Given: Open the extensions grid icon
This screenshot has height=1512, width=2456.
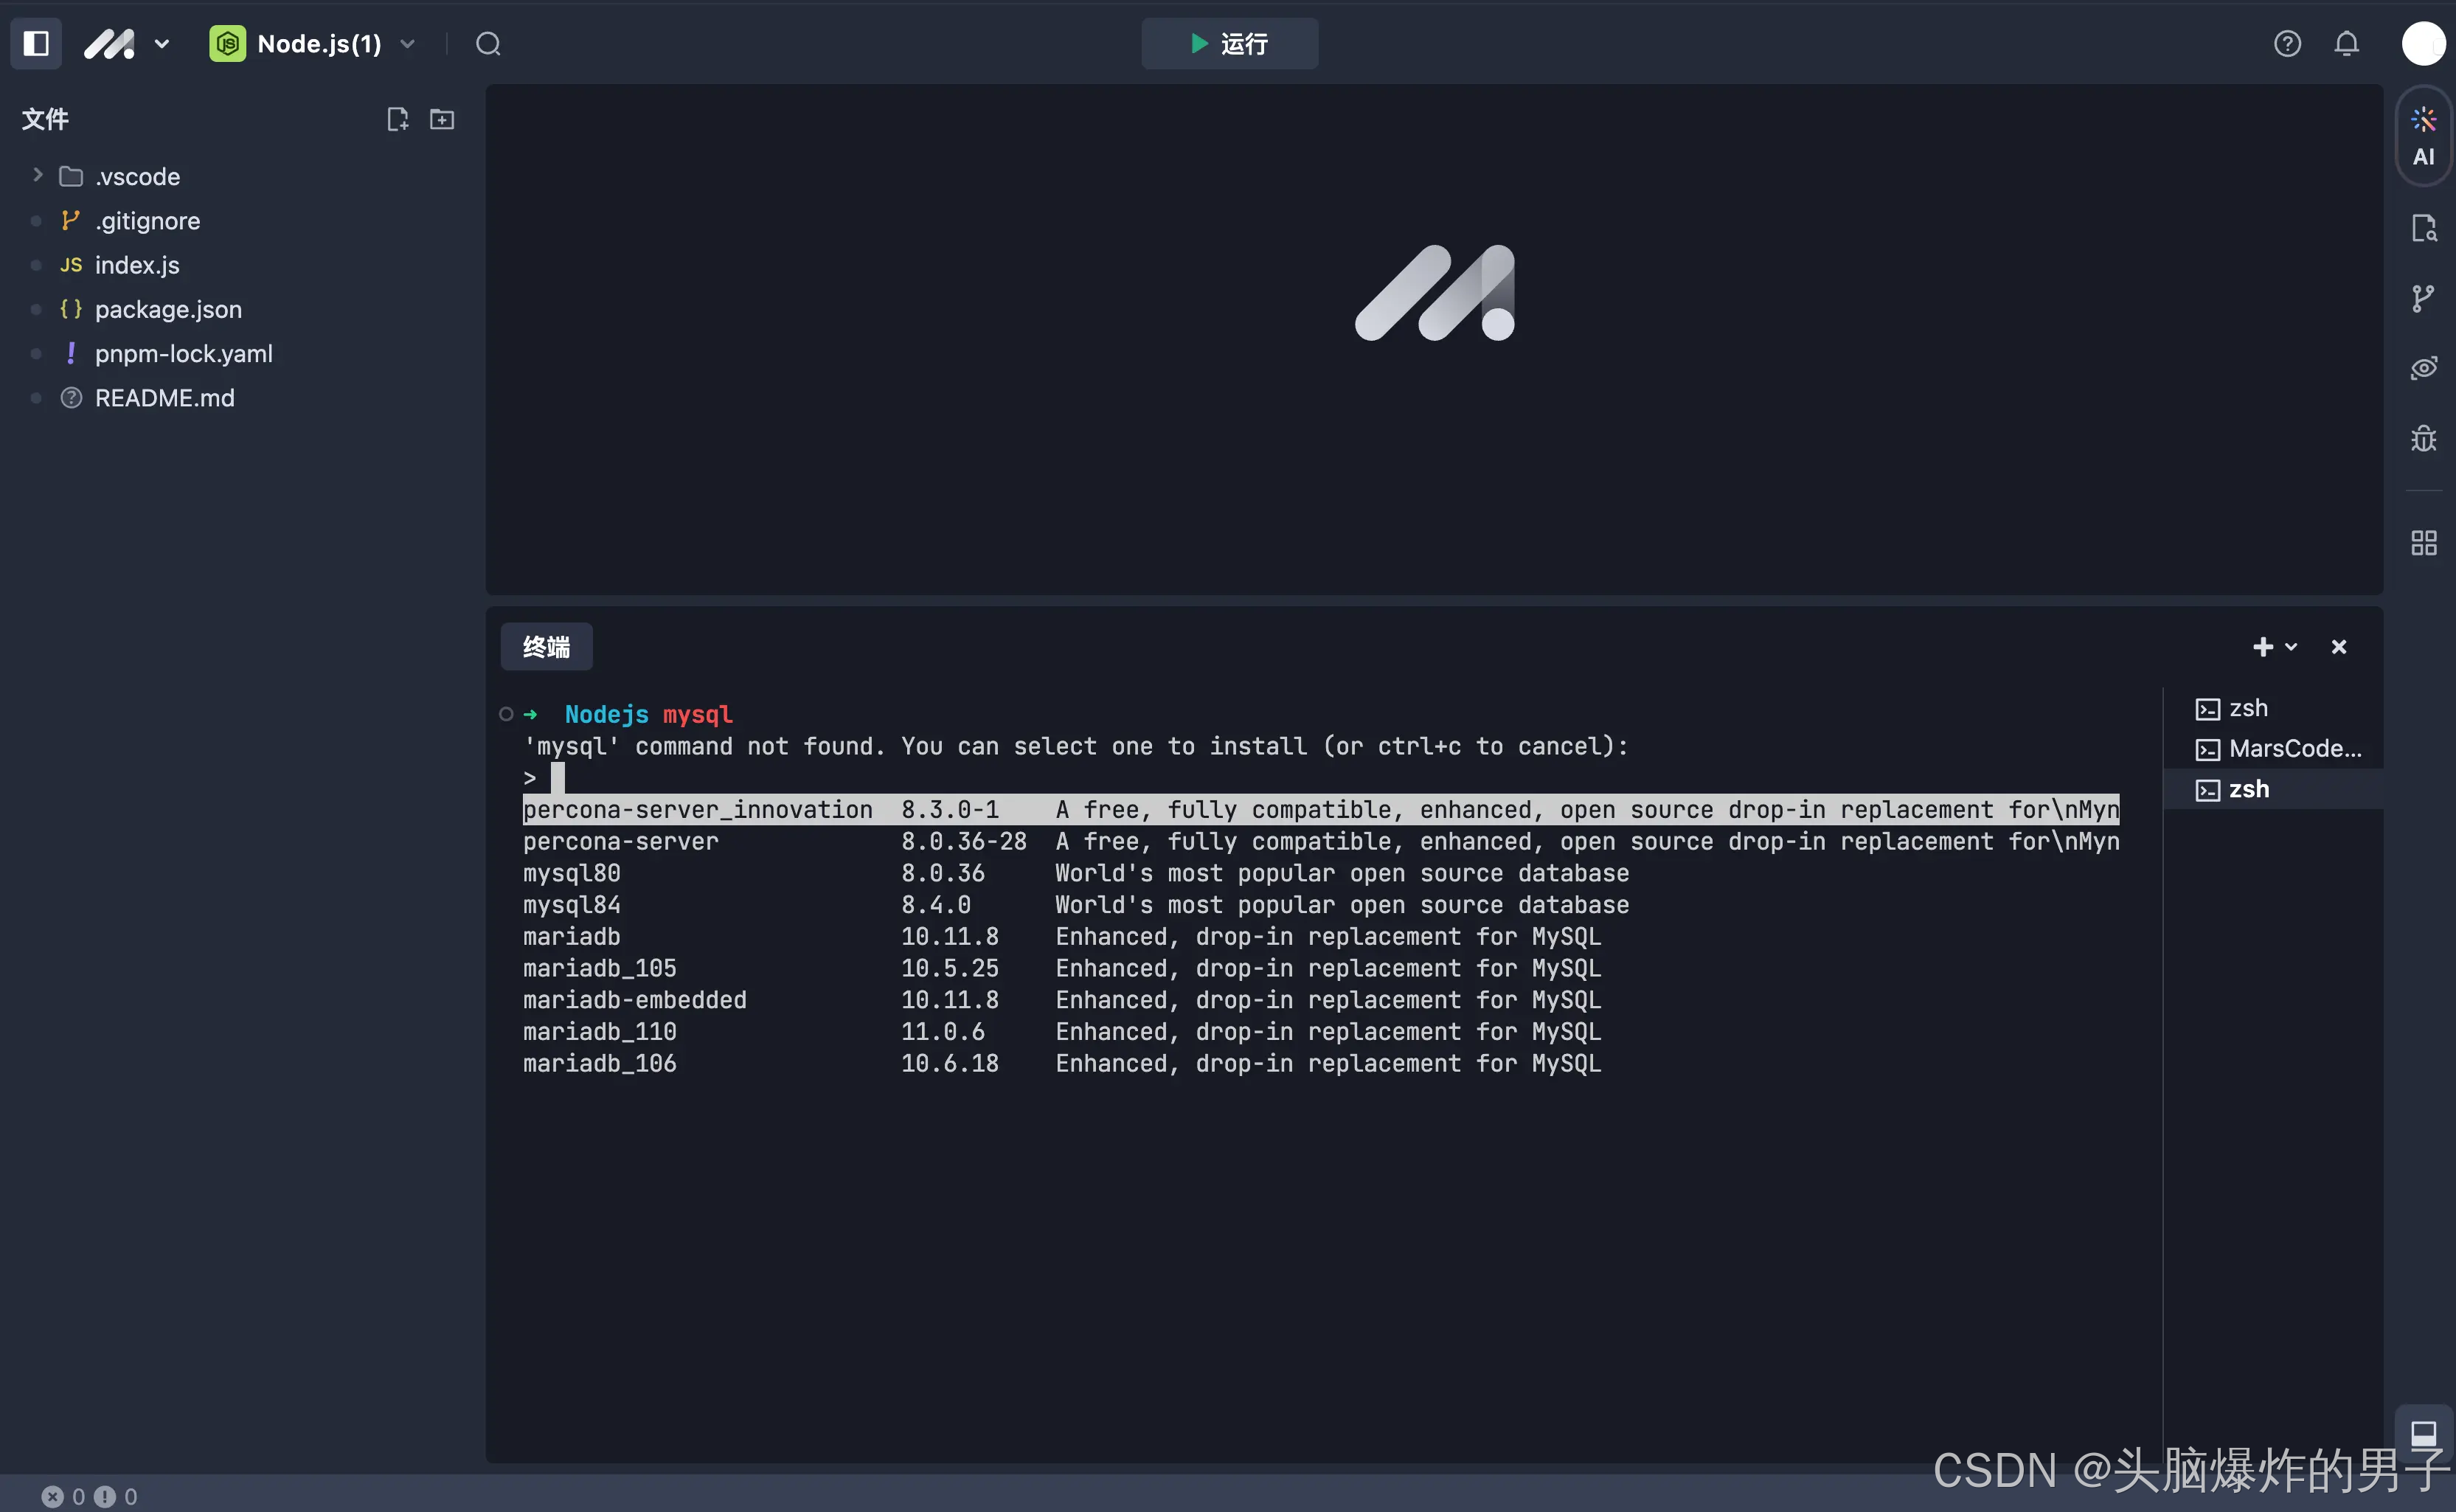Looking at the screenshot, I should pos(2423,543).
